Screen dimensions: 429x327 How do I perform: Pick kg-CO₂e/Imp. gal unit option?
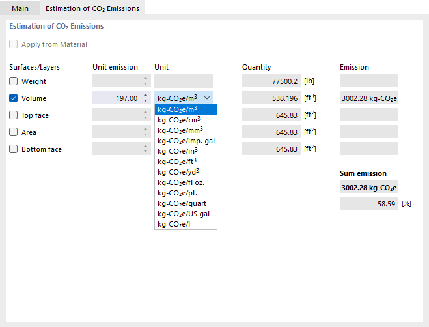184,141
